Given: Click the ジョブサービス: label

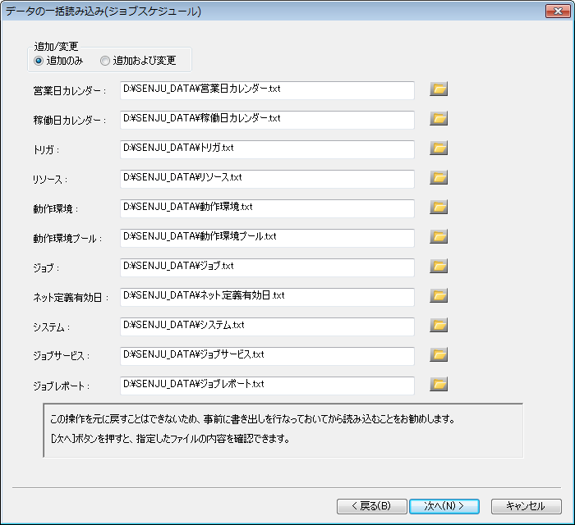Looking at the screenshot, I should coord(62,356).
